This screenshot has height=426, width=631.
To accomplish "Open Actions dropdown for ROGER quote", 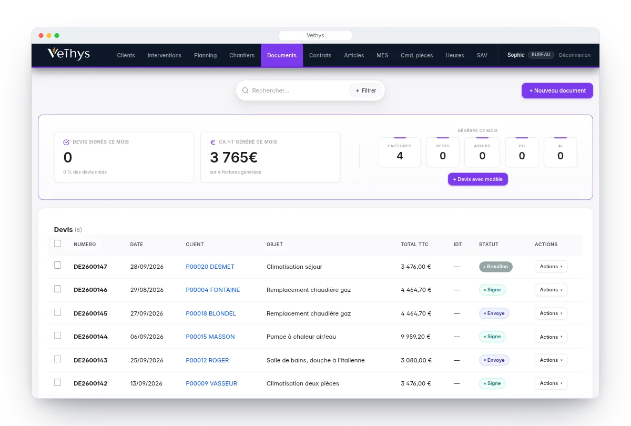I will click(551, 360).
